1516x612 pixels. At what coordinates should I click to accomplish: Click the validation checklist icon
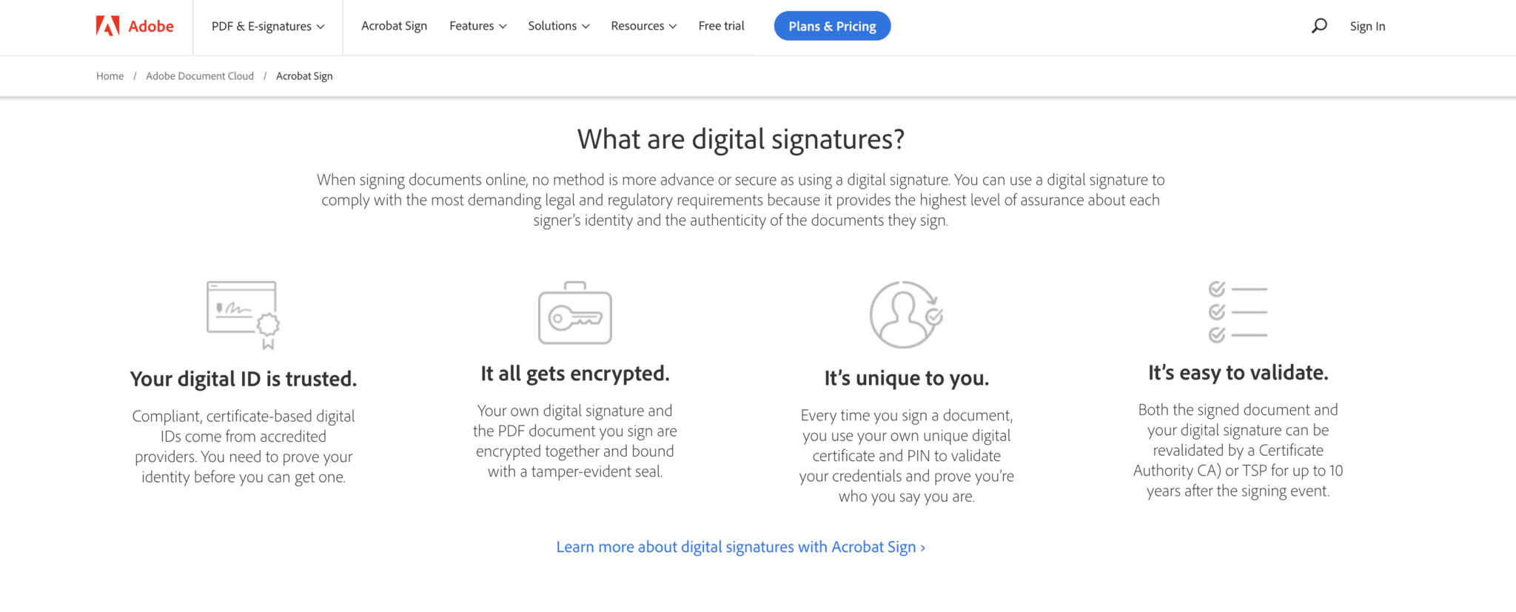1238,312
